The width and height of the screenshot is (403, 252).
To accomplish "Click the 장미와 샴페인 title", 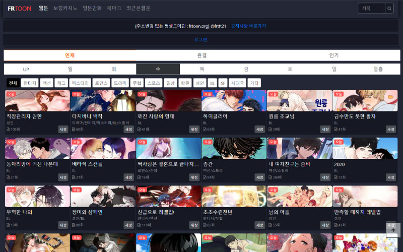I will [87, 212].
